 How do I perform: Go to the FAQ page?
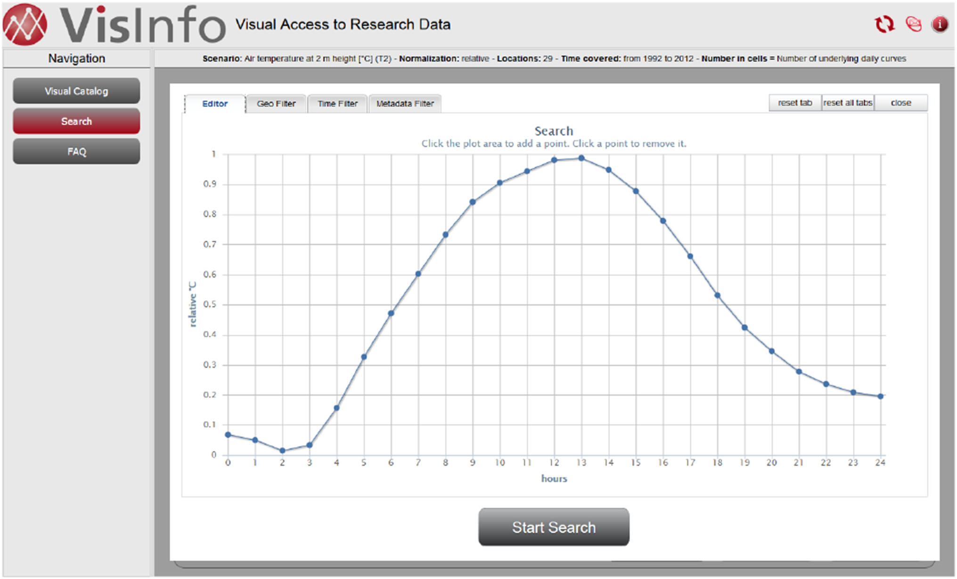(76, 152)
